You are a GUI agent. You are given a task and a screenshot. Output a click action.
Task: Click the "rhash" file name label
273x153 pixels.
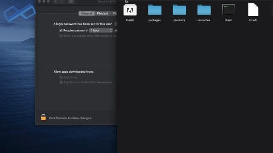pos(229,20)
